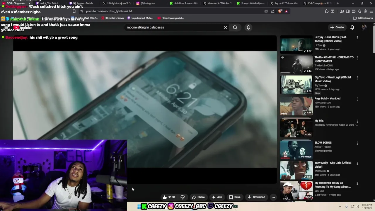The image size is (375, 211).
Task: Open YNW Melly - City Girls video title
Action: click(333, 165)
